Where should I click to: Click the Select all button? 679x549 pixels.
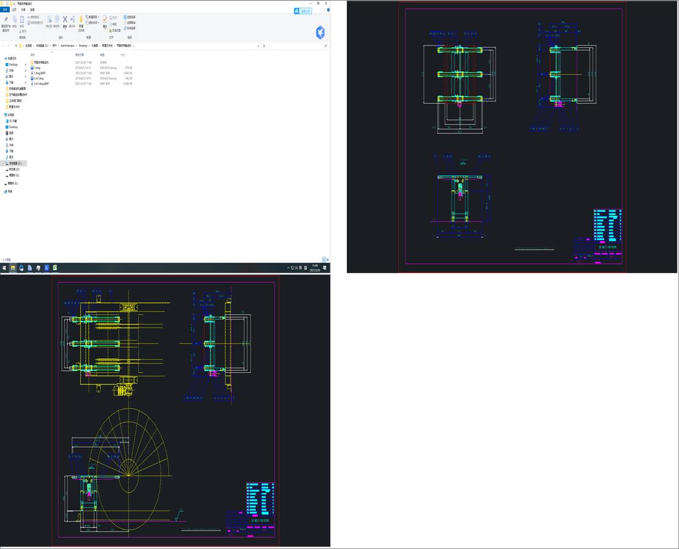[130, 17]
